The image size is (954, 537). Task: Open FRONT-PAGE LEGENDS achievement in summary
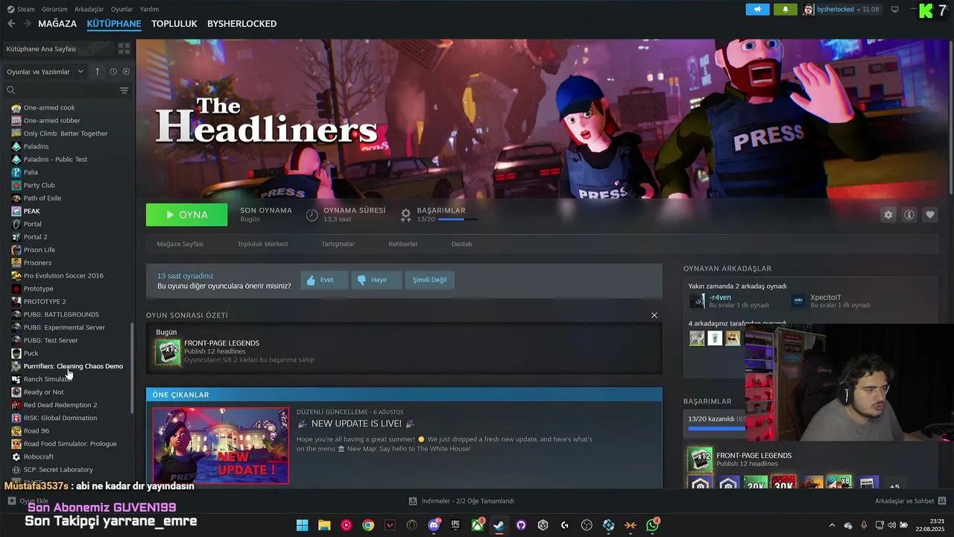tap(222, 343)
